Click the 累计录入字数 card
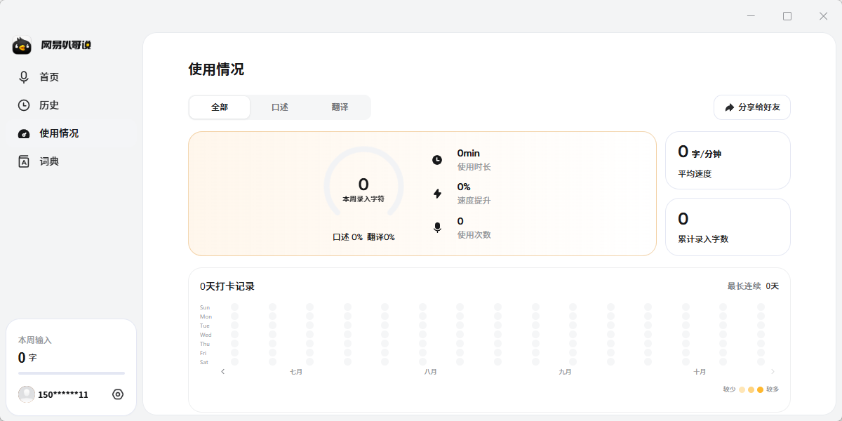Image resolution: width=842 pixels, height=421 pixels. click(x=728, y=227)
